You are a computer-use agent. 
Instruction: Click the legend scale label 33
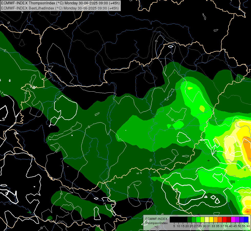(213, 226)
